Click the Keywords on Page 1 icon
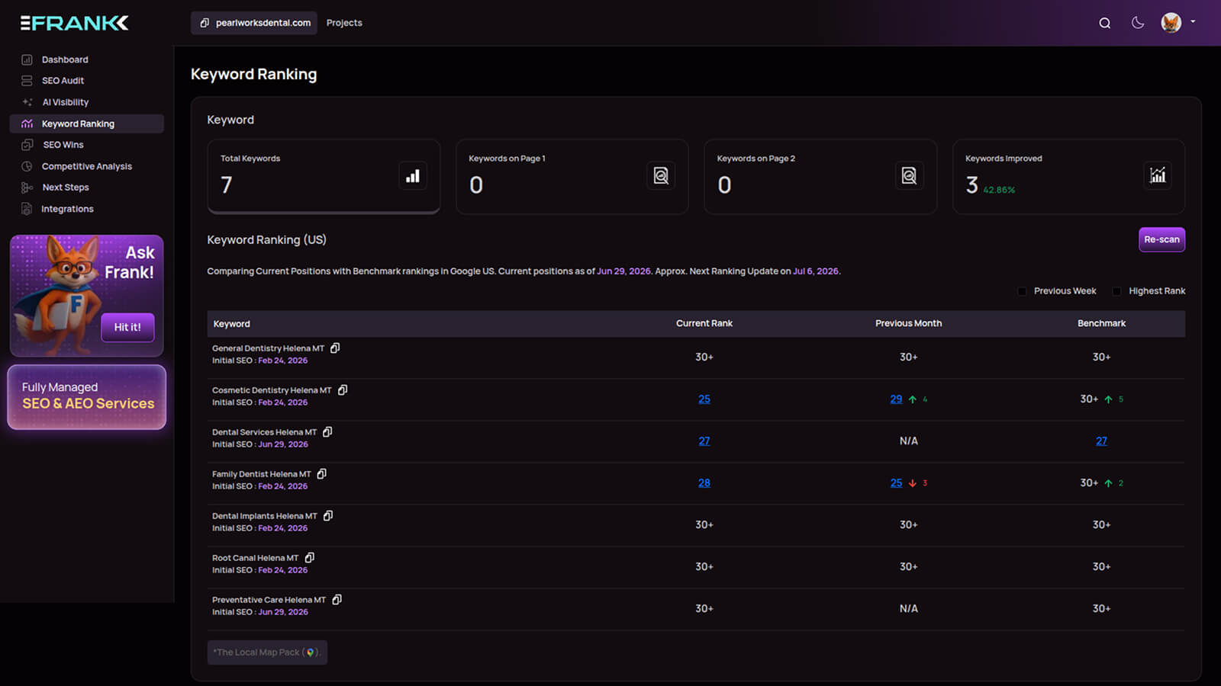 coord(661,176)
